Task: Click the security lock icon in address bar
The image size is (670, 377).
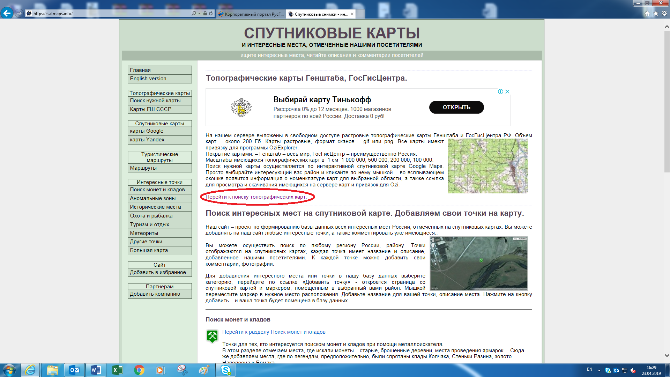Action: (205, 13)
